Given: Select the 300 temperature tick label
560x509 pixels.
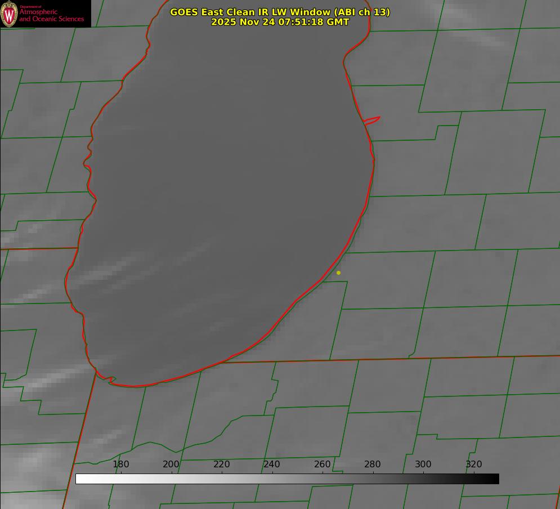Looking at the screenshot, I should 423,464.
